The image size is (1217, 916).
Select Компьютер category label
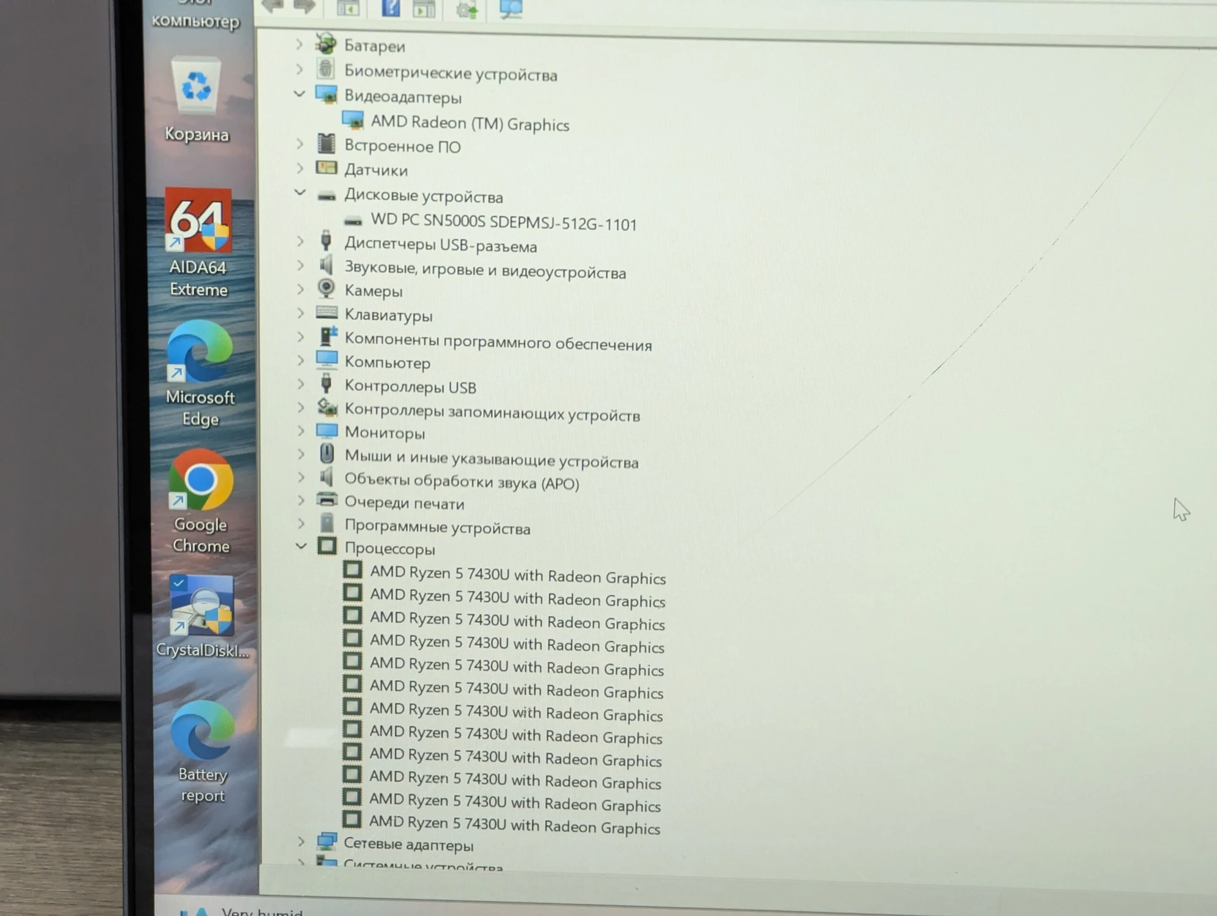[387, 363]
